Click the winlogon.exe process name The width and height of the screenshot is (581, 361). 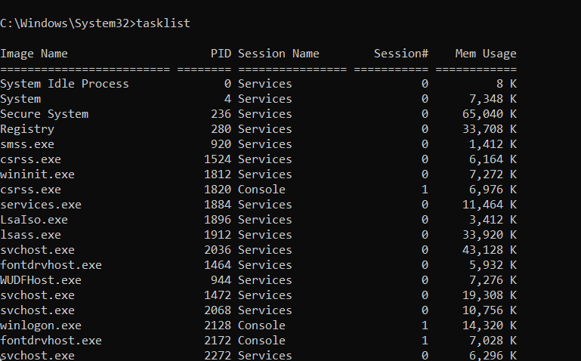point(41,326)
